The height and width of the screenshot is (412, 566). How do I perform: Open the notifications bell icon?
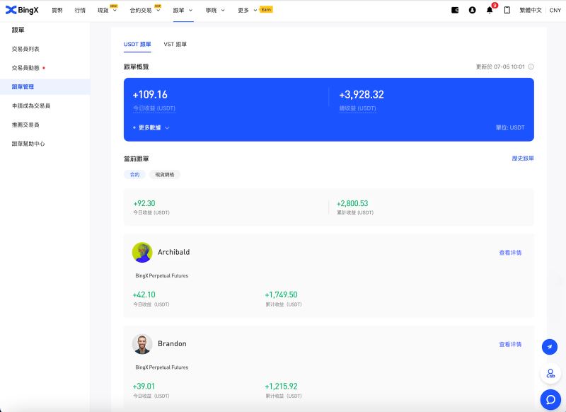pyautogui.click(x=490, y=10)
